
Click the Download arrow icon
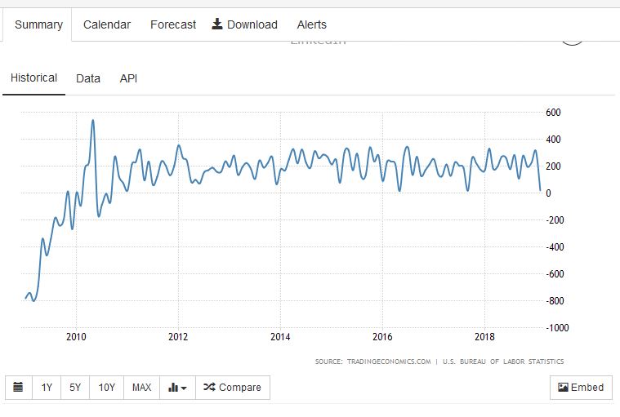pos(217,24)
